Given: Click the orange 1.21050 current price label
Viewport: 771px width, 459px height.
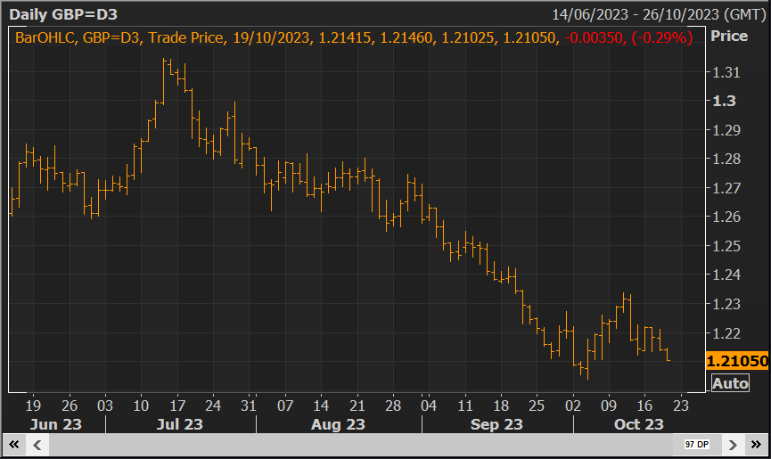Looking at the screenshot, I should [736, 361].
